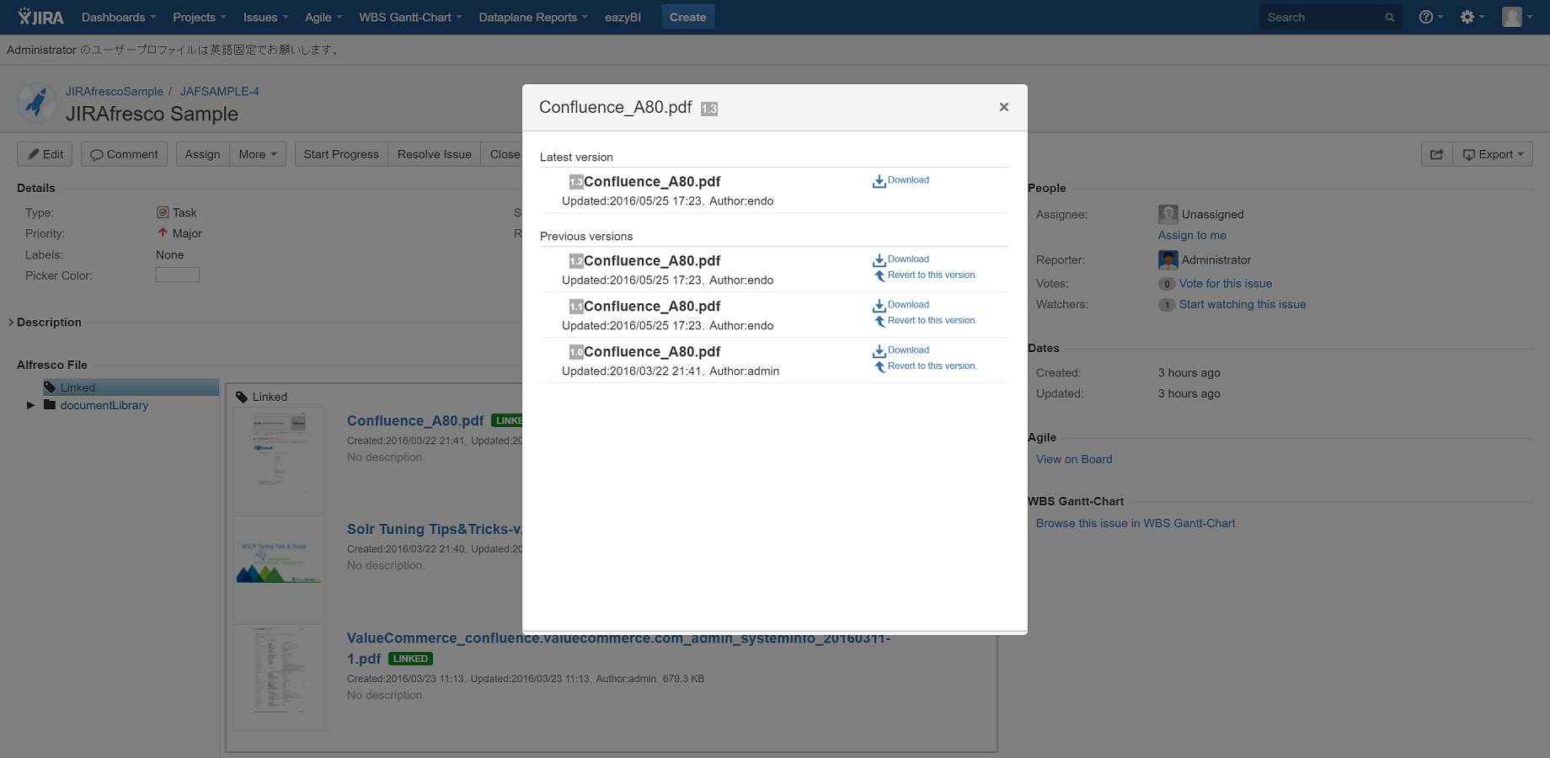Click the Comment button

pos(124,154)
